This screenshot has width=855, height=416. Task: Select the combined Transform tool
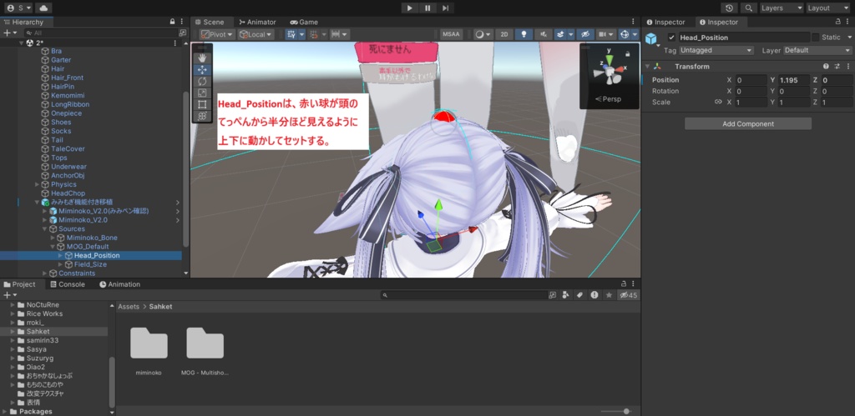(202, 116)
